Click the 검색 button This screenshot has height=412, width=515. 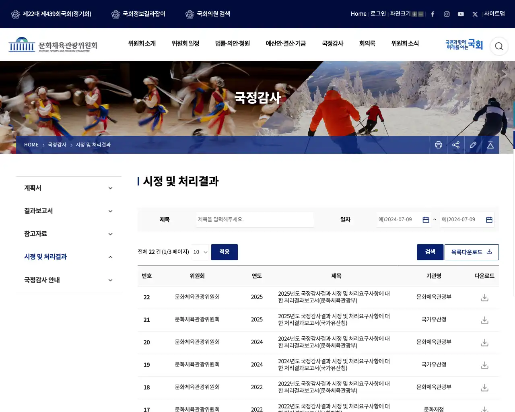(x=430, y=252)
